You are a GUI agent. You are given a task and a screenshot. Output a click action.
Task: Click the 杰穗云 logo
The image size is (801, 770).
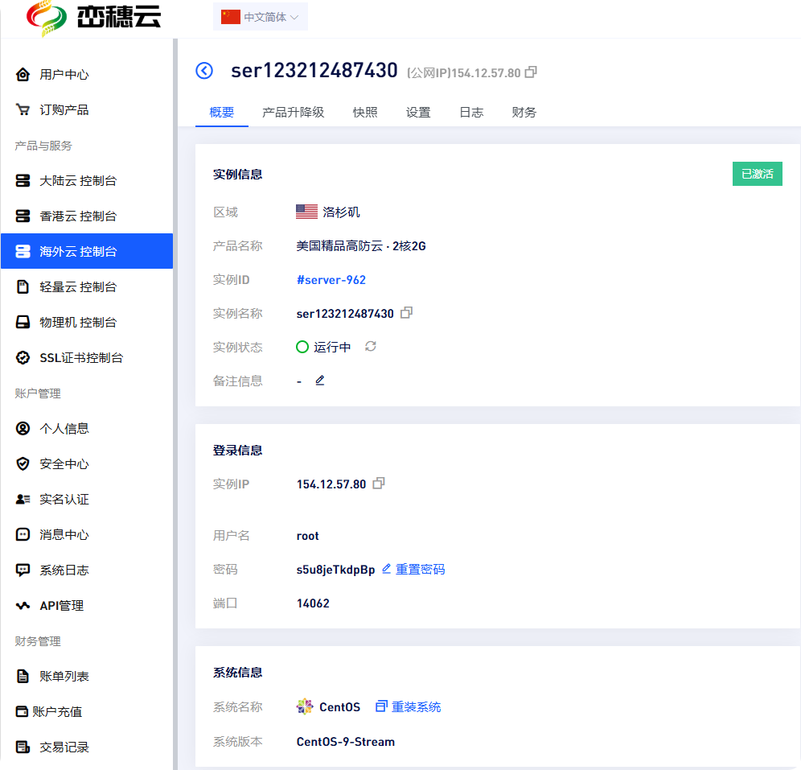point(93,18)
